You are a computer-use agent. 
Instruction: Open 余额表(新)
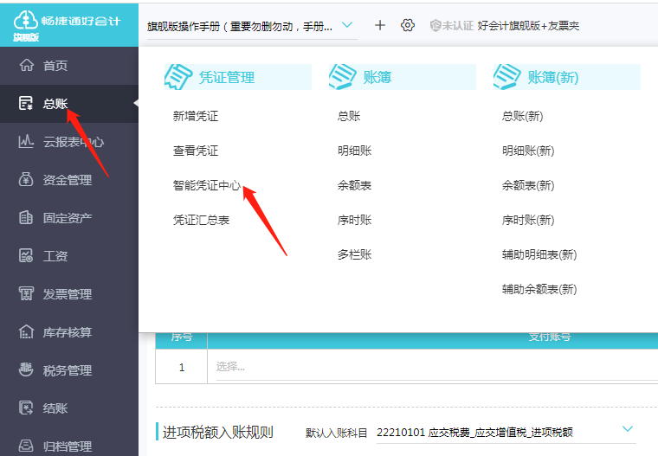pyautogui.click(x=528, y=185)
